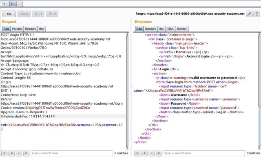
Task: Click response search previous match button
Action: (x=144, y=153)
